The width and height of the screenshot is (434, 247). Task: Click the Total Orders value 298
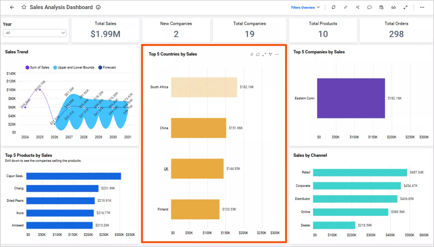[396, 34]
